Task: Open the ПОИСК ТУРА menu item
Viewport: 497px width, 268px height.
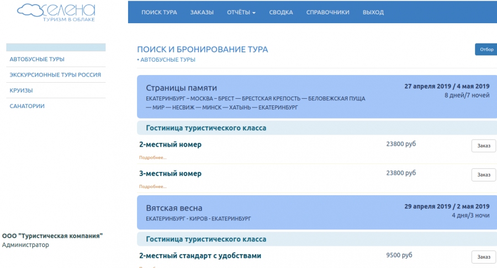Action: [x=159, y=12]
